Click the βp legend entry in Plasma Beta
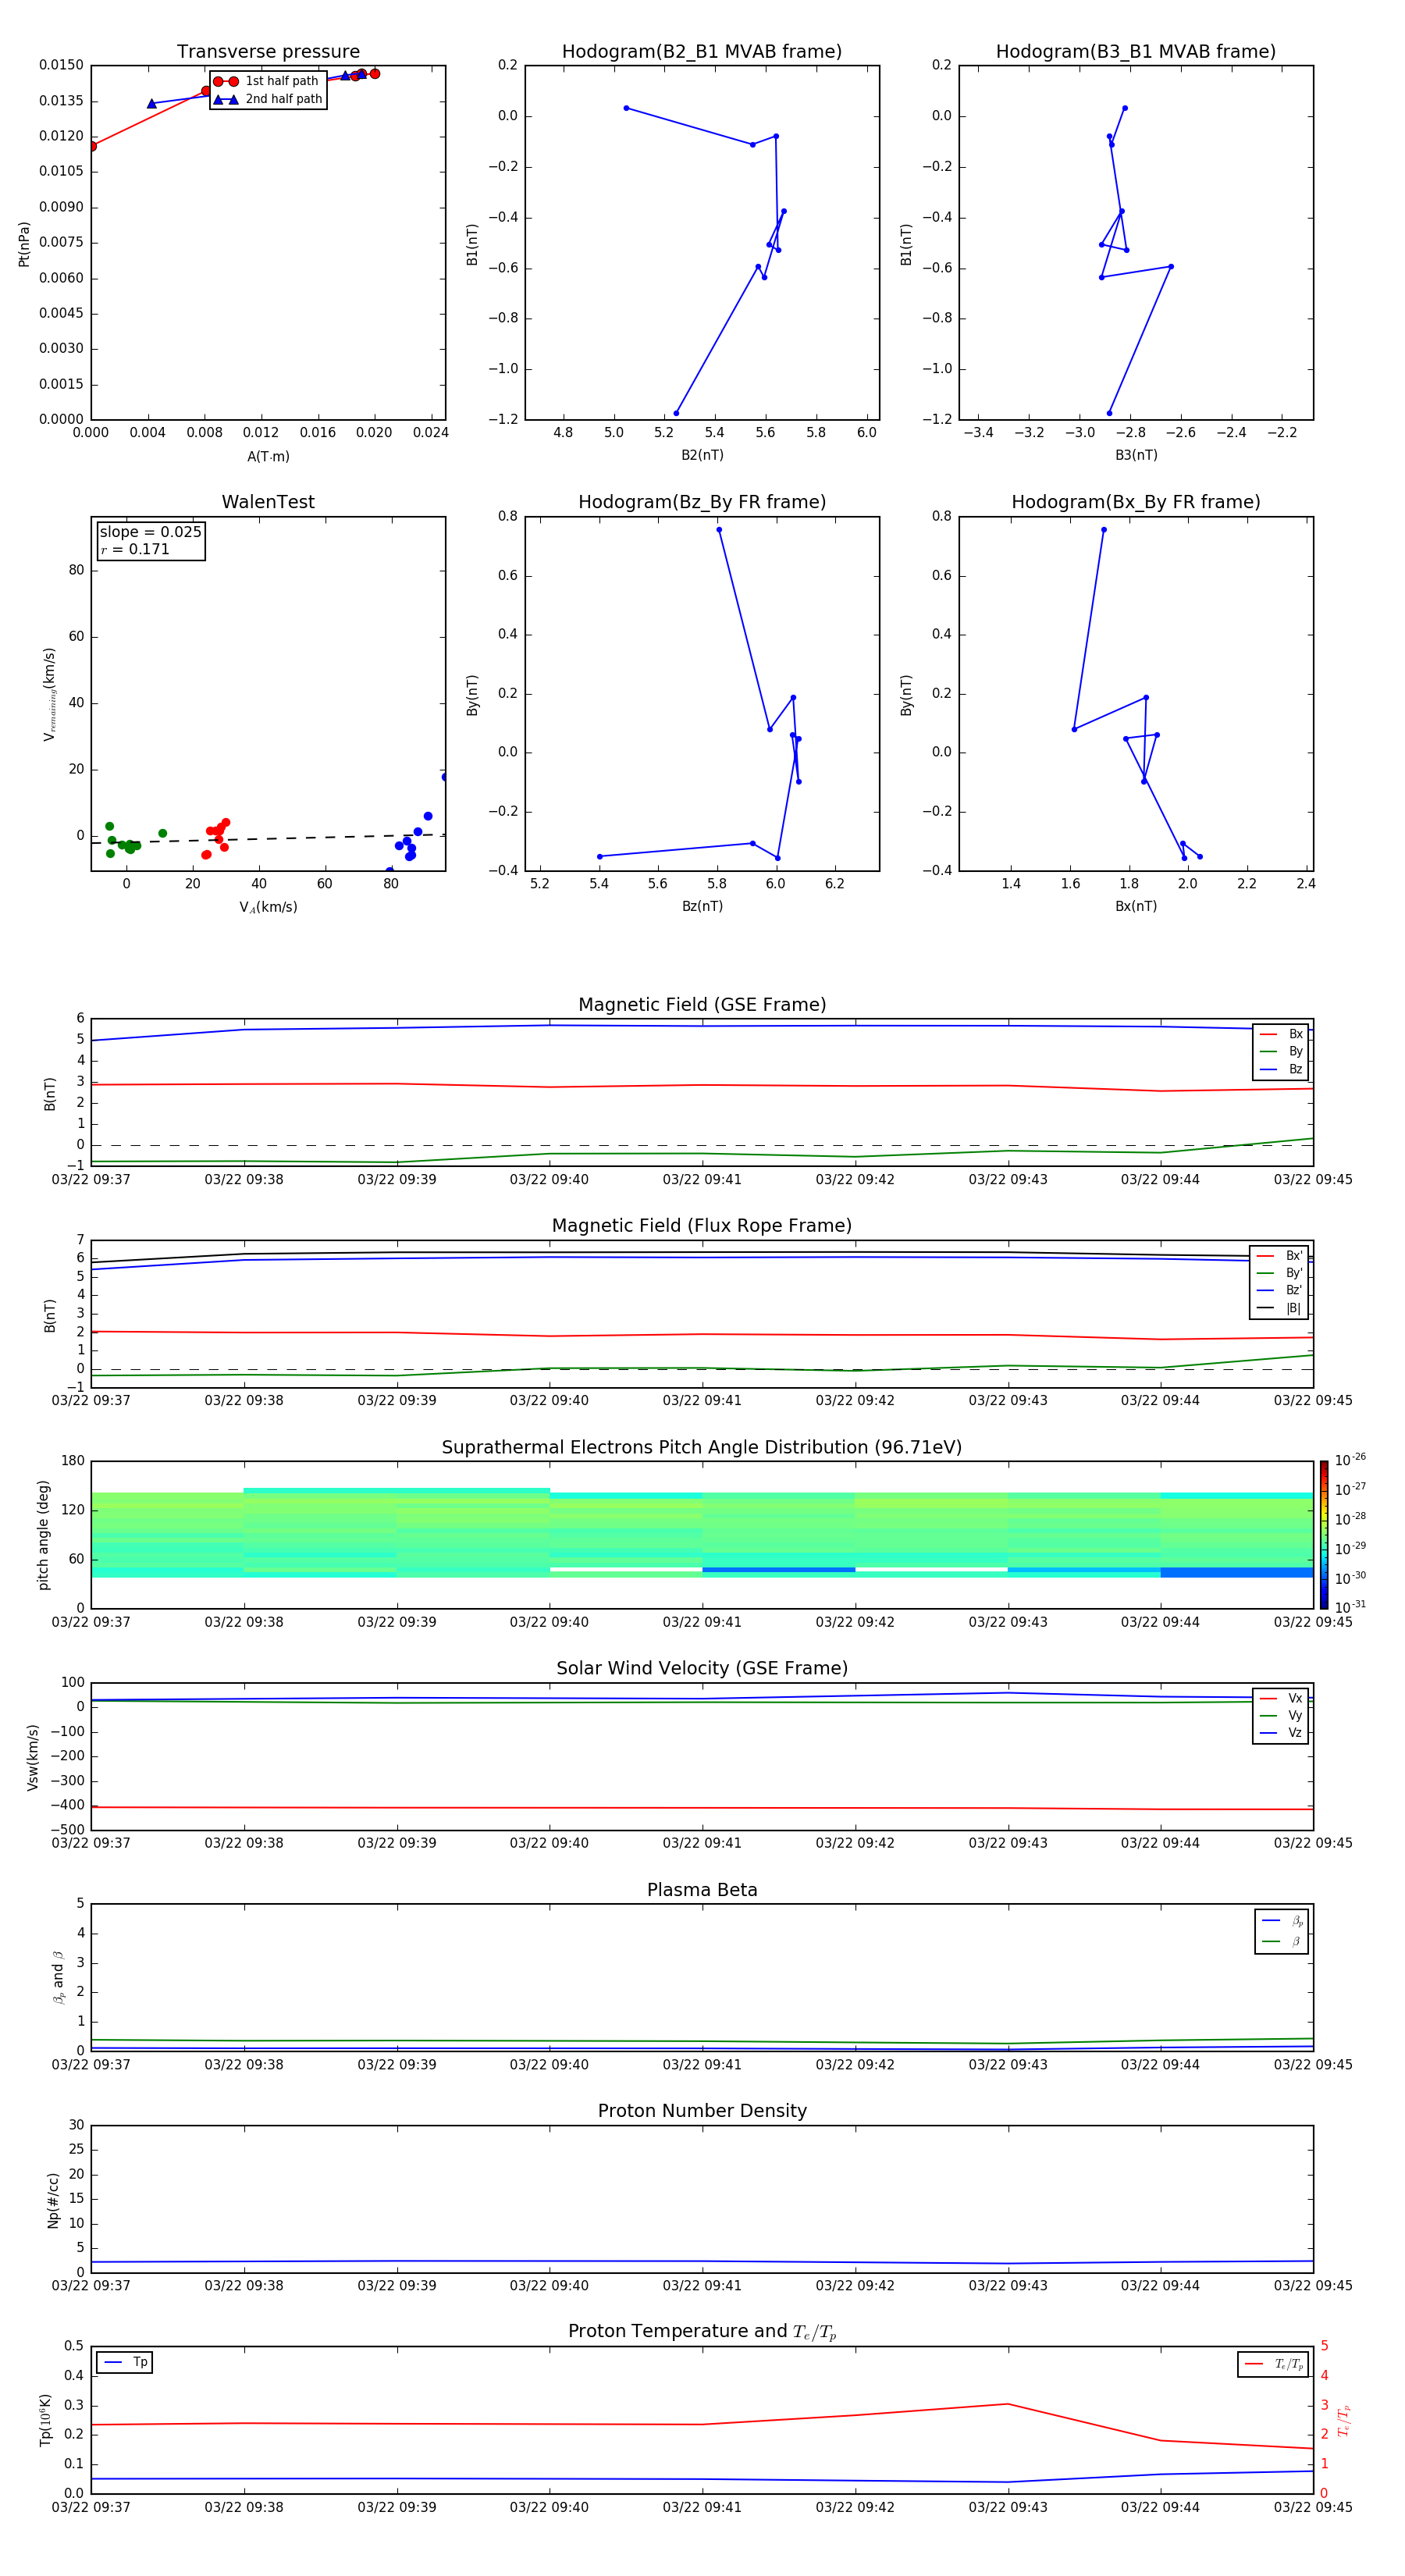Image resolution: width=1405 pixels, height=2576 pixels. (1282, 1921)
